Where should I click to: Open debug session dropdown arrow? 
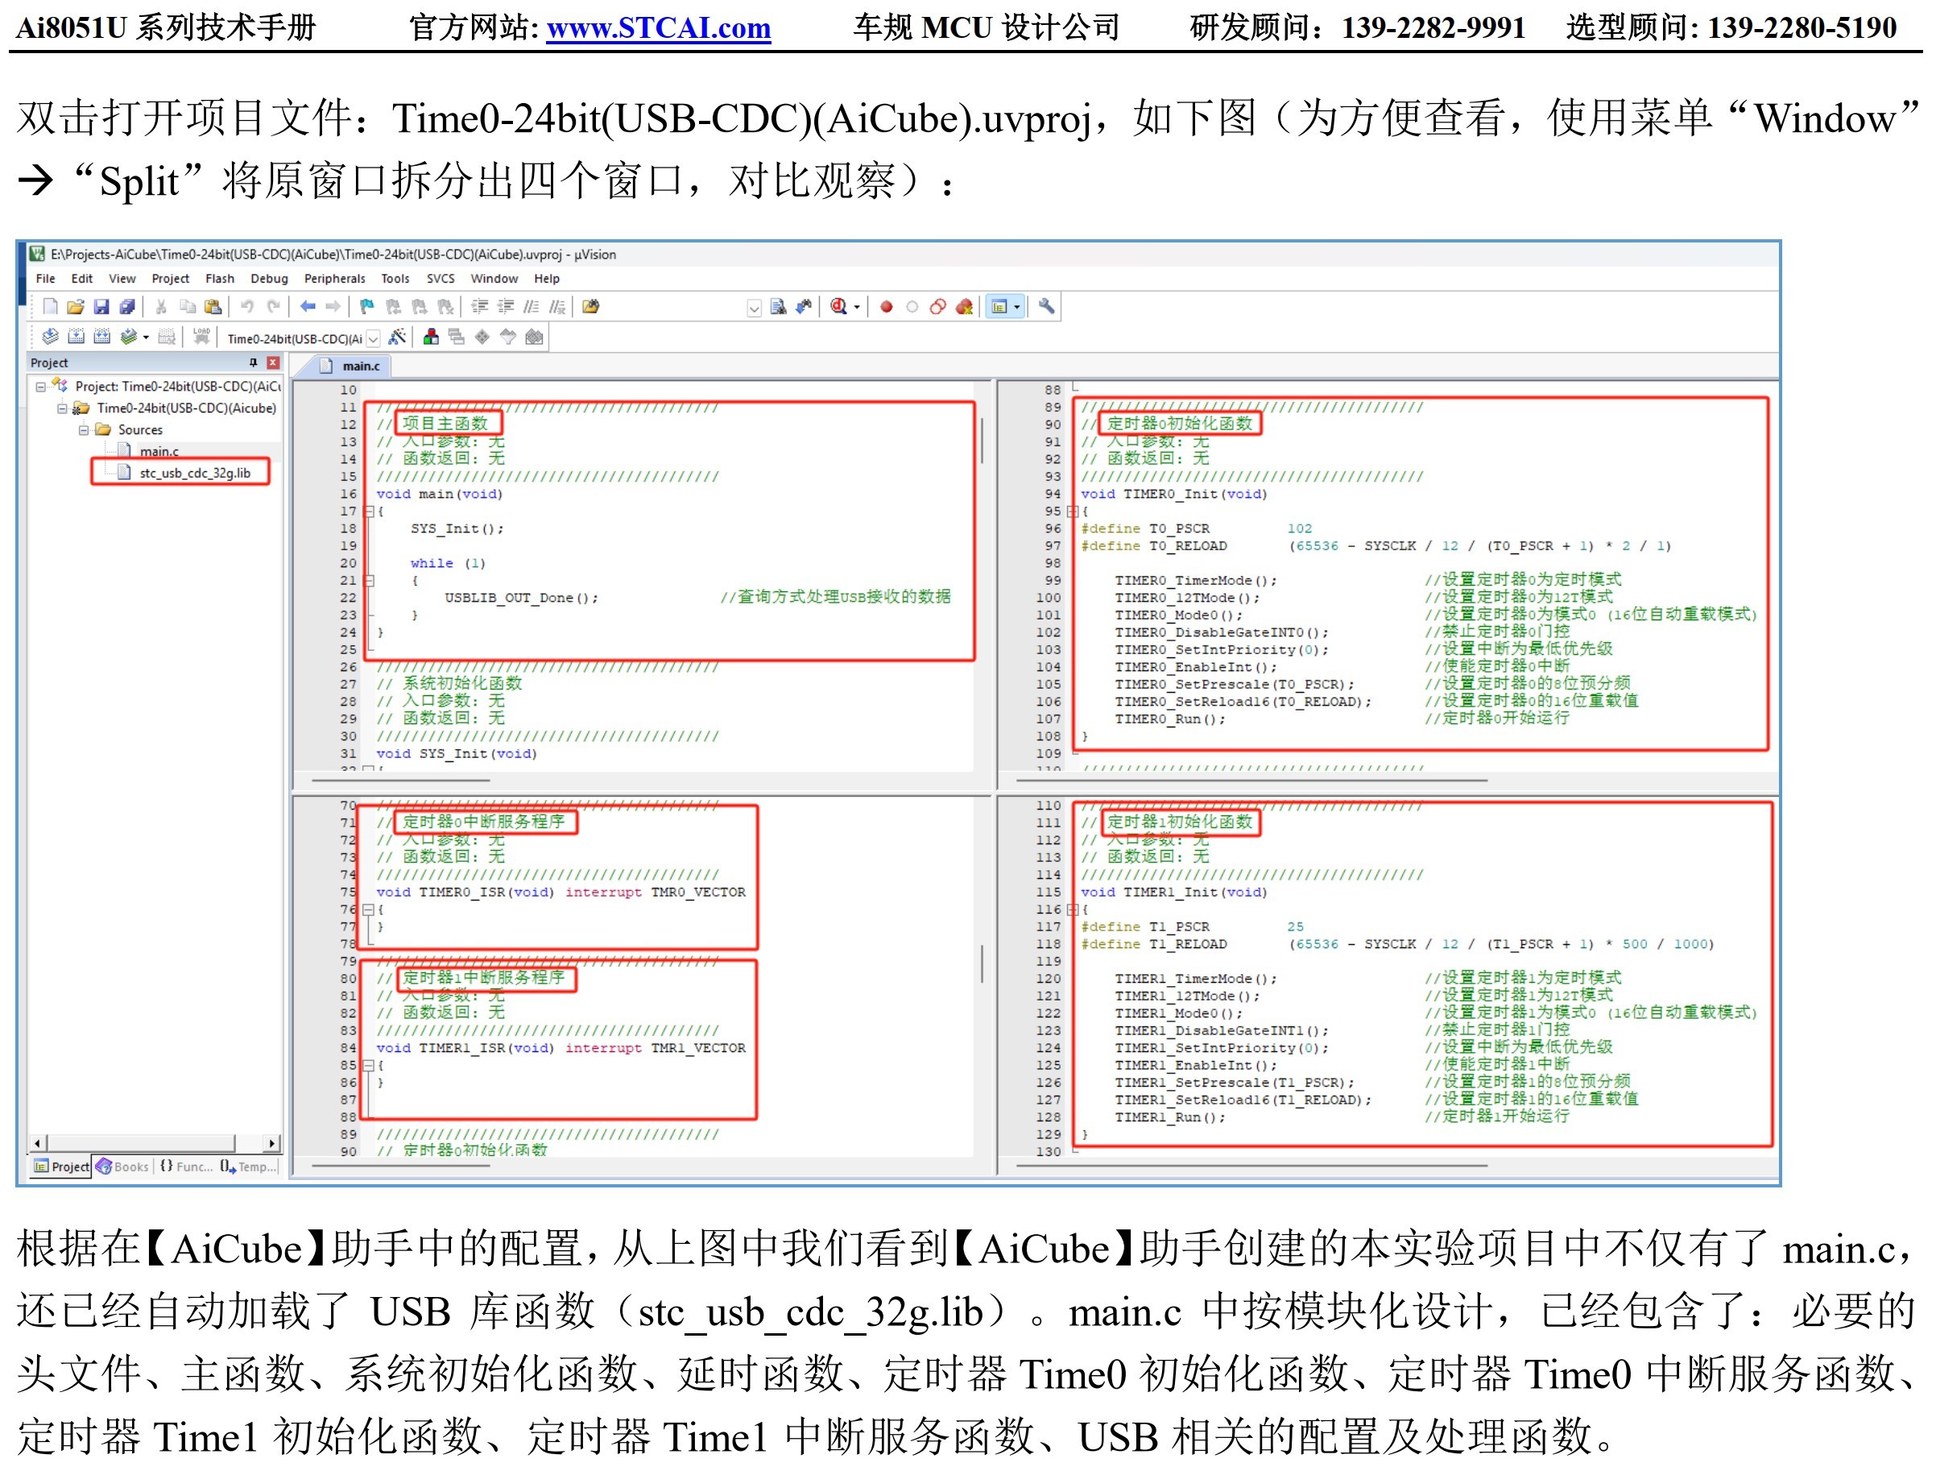coord(857,308)
